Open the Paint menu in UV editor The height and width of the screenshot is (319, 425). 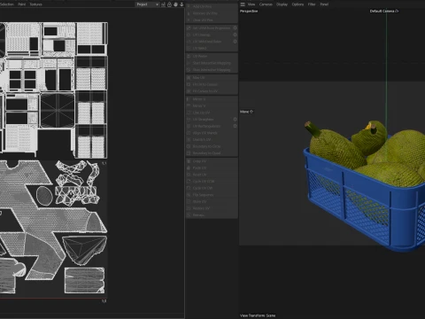(x=21, y=4)
